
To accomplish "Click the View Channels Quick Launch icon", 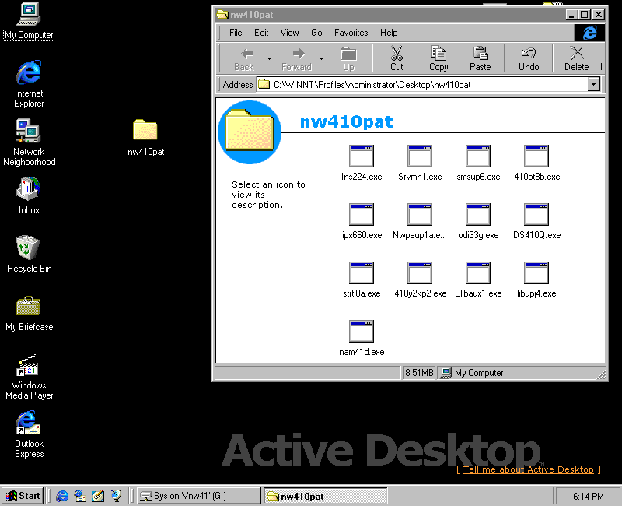I will tap(116, 496).
